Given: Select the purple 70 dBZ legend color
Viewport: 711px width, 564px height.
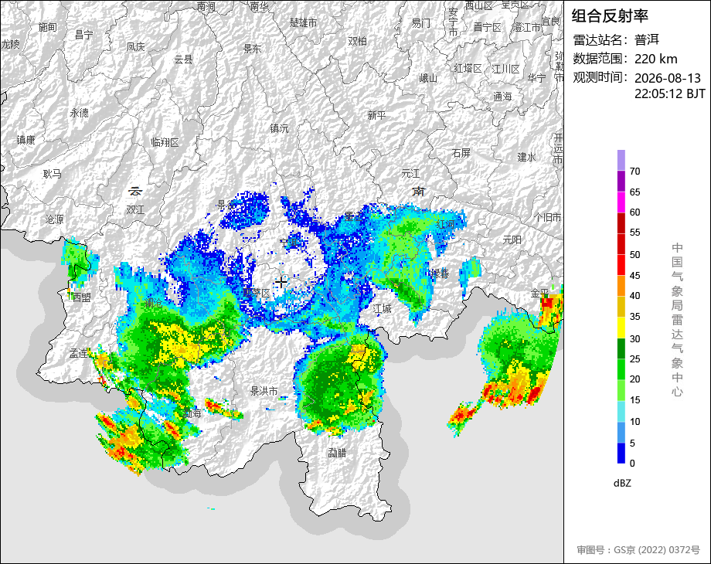Looking at the screenshot, I should [x=621, y=160].
